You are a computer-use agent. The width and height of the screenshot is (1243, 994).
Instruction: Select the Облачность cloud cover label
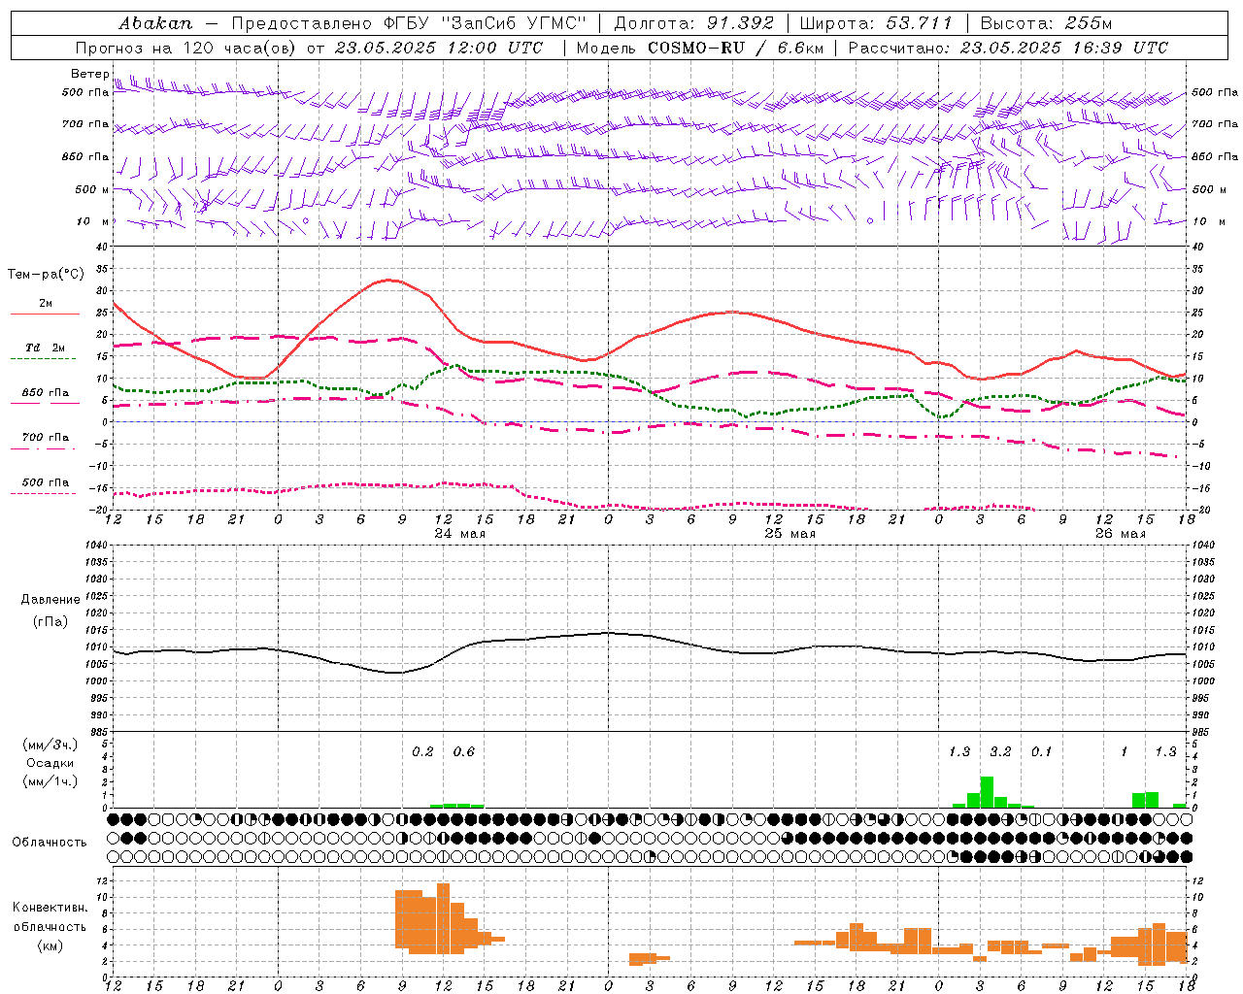[x=50, y=842]
